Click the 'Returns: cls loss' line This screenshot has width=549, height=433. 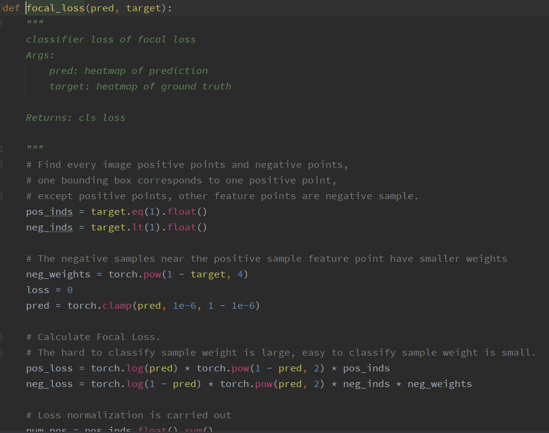[76, 117]
